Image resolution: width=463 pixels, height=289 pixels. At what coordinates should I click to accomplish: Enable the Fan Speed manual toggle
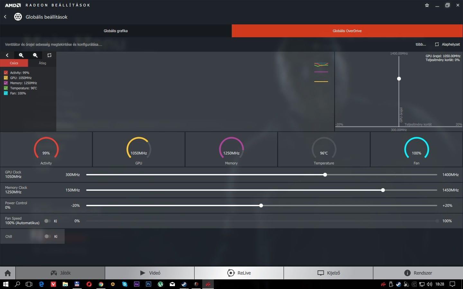click(47, 221)
